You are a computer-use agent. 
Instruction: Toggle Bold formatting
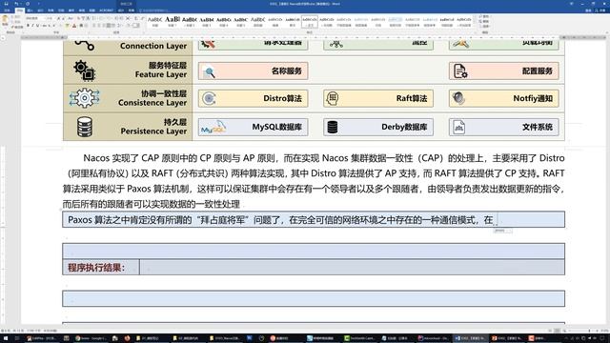point(28,26)
